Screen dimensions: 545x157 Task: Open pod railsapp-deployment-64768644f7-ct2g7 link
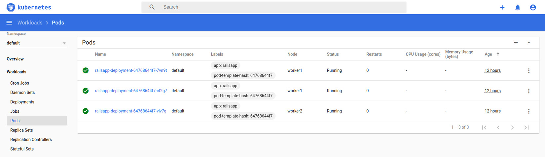pos(131,91)
